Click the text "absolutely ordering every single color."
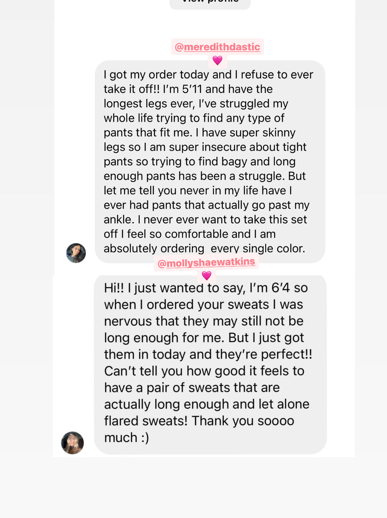387x518 pixels. pyautogui.click(x=204, y=248)
